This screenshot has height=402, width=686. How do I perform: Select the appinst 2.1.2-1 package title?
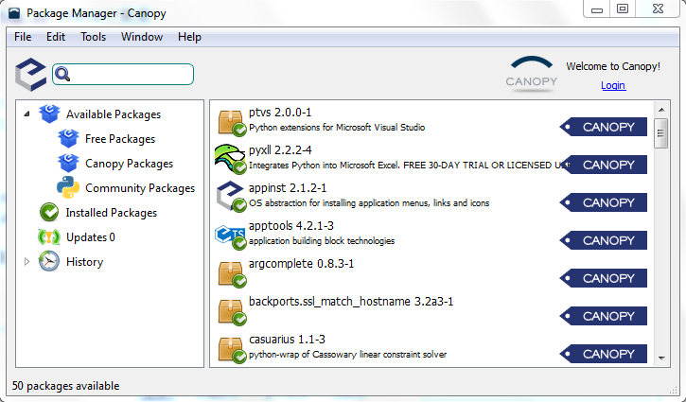[288, 187]
